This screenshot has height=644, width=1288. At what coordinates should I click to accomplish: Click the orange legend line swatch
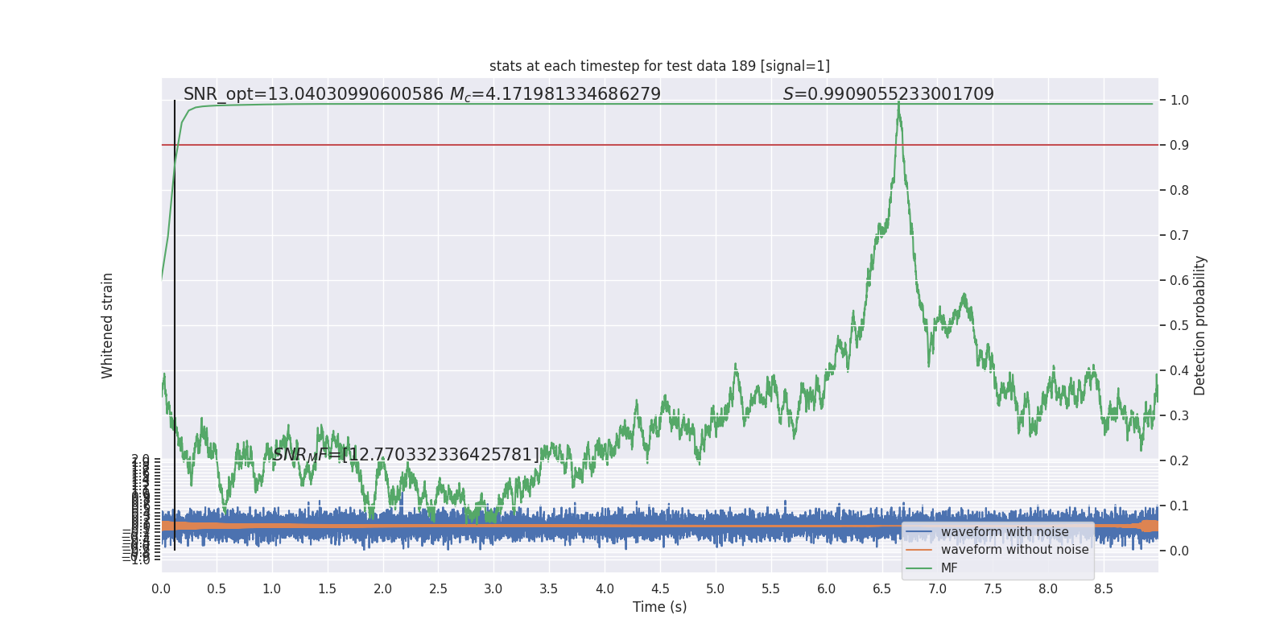(919, 551)
